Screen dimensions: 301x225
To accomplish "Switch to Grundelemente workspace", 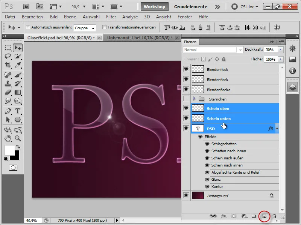I will pos(190,7).
